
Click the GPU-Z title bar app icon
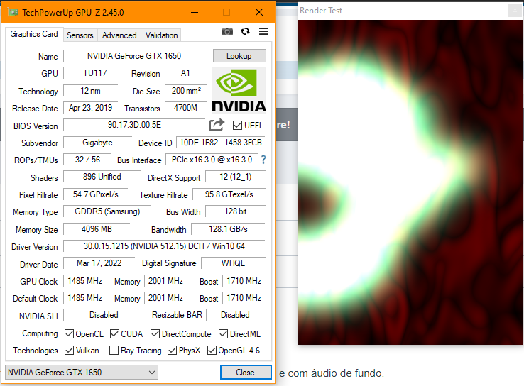click(x=13, y=12)
